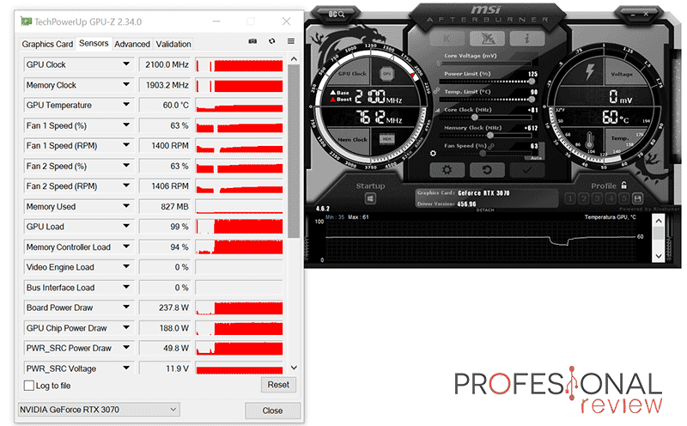This screenshot has height=426, width=687.
Task: Click the Core Clock slider handle
Action: click(475, 118)
